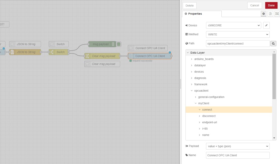Image resolution: width=280 pixels, height=164 pixels.
Task: Switch to the Properties tab
Action: [202, 14]
